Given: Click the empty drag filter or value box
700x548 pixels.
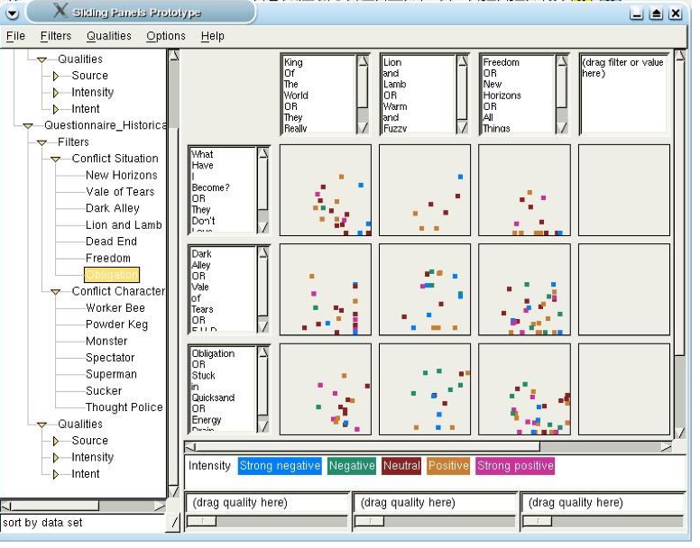Looking at the screenshot, I should pyautogui.click(x=622, y=93).
